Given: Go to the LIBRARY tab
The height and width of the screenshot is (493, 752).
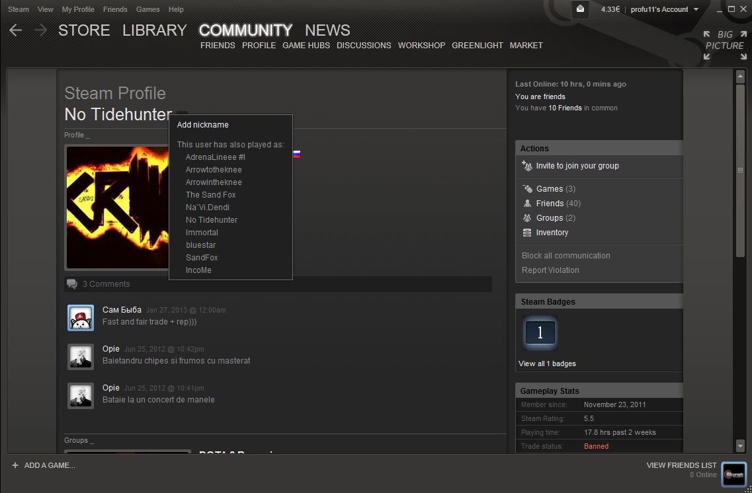Looking at the screenshot, I should click(x=154, y=30).
